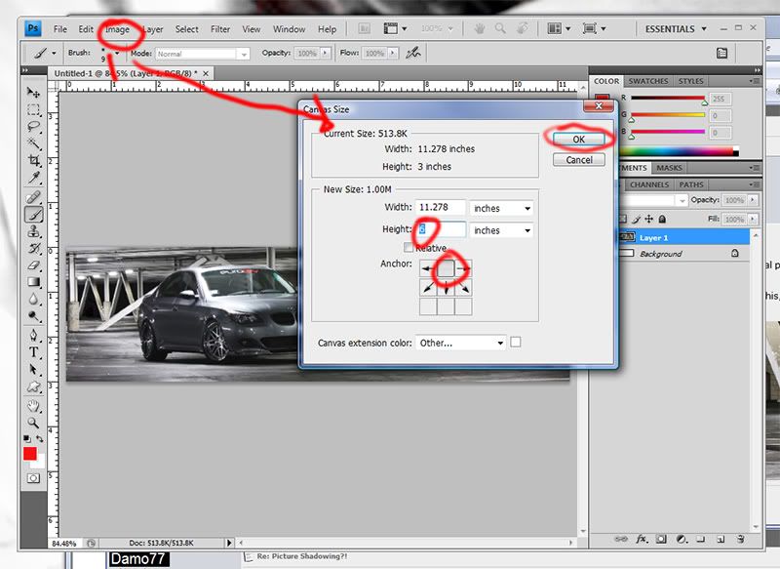Open the Image menu
780x569 pixels.
click(x=118, y=30)
